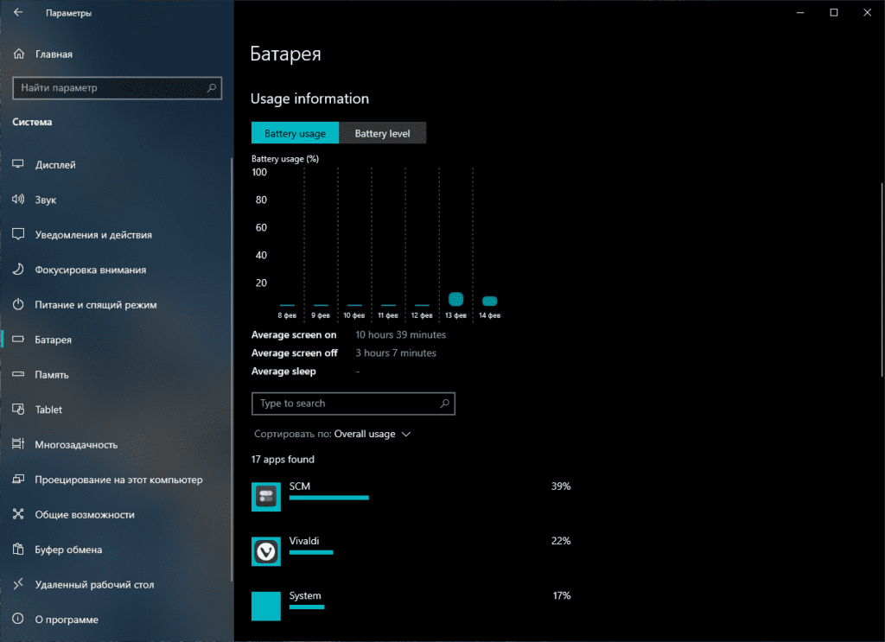Open the Звук speaker icon

click(x=18, y=199)
